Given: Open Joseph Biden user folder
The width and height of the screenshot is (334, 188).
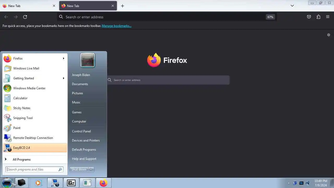Looking at the screenshot, I should point(81,75).
